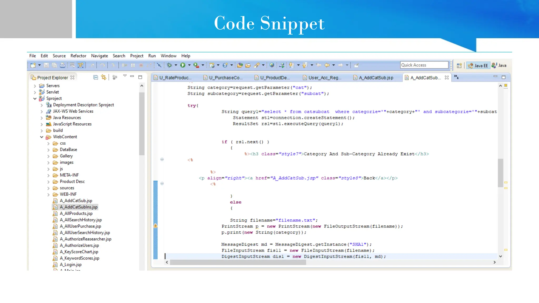Switch to the Java EE perspective
539x303 pixels.
(x=478, y=65)
